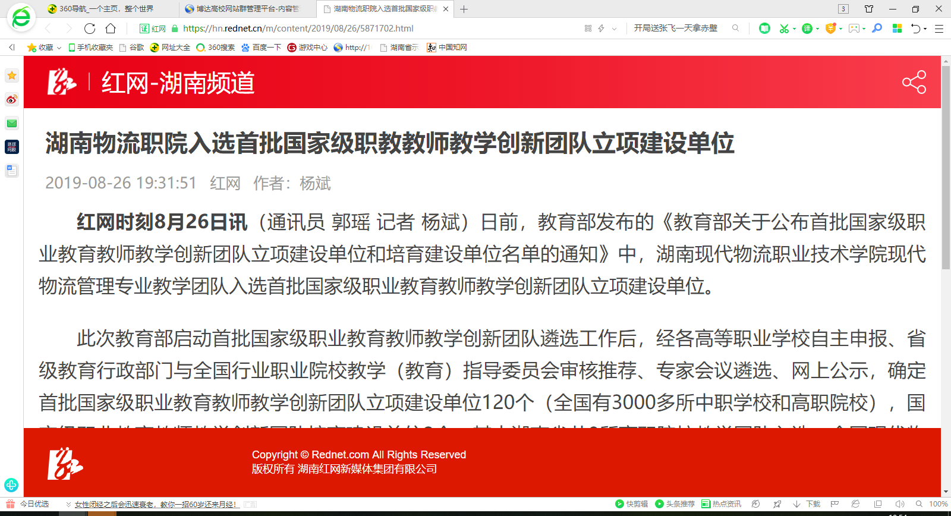Viewport: 951px width, 516px height.
Task: Open the Weibo icon in left sidebar
Action: (12, 99)
